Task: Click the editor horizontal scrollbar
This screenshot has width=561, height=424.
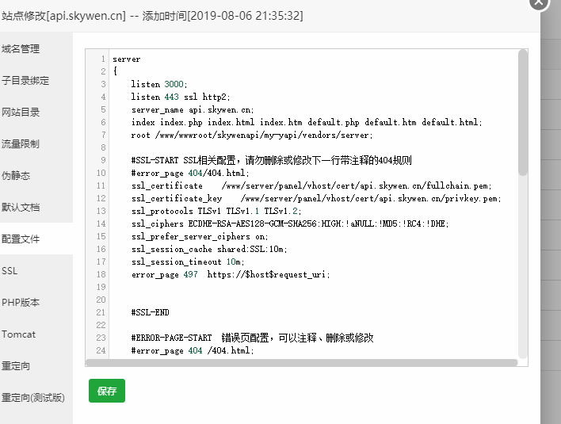Action: (302, 362)
